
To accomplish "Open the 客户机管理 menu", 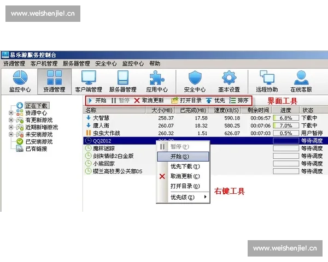I will [44, 63].
